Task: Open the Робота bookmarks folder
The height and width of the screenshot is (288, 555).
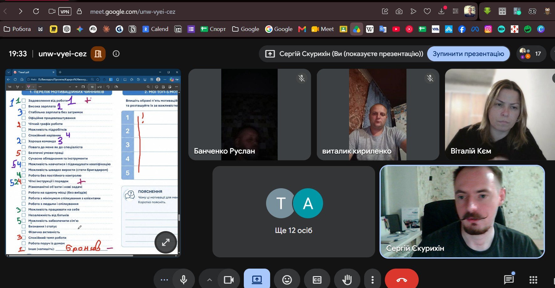Action: (17, 29)
